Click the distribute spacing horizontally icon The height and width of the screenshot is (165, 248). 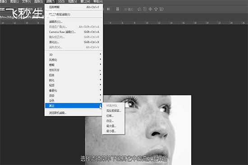coord(108,9)
